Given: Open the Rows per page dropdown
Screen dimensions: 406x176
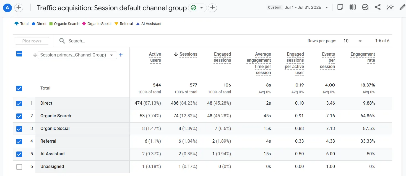Looking at the screenshot, I should pos(352,41).
